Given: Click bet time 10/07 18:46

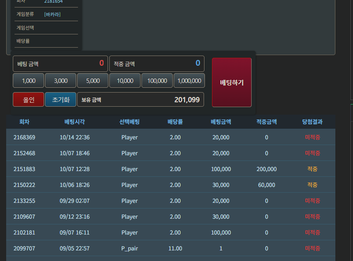Looking at the screenshot, I should [x=74, y=153].
